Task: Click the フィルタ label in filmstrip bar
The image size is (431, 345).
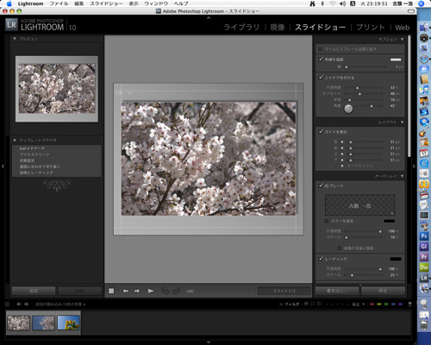Action: 291,304
